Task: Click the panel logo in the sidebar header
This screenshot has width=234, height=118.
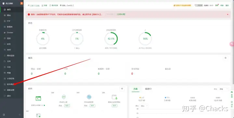Action: 4,3
